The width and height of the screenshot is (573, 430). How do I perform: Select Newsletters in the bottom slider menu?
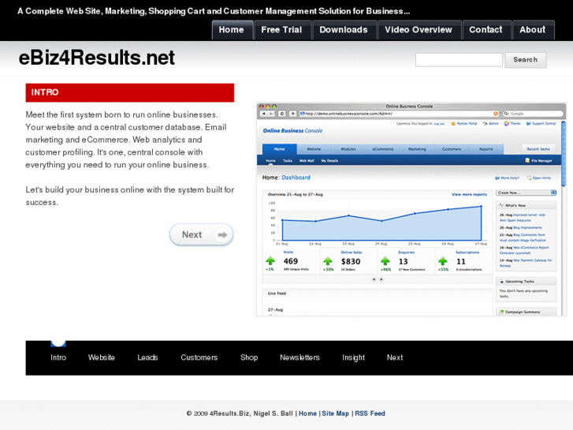tap(300, 357)
